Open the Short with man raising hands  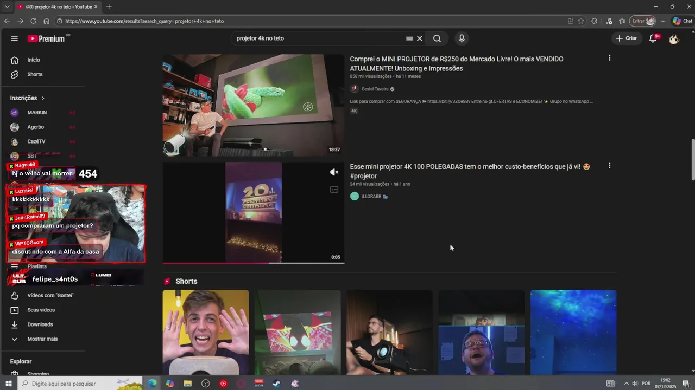pos(206,332)
